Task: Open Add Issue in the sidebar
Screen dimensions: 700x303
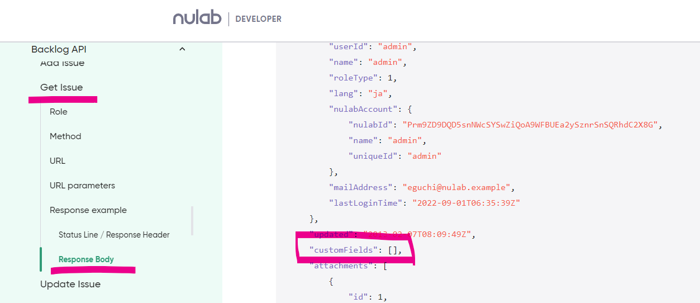Action: point(63,63)
